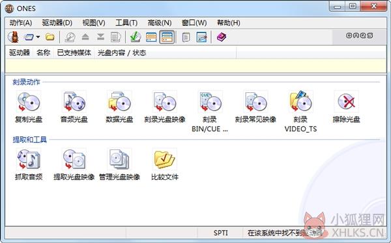Click the ONES mascot toolbar icon
Screen dimensions: 391x243
[x=14, y=37]
